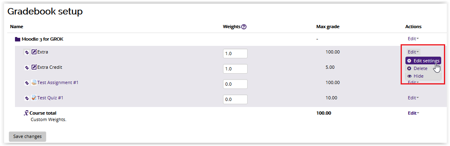Expand the Course total Edit menu
Screen dimensions: 450x146
413,113
